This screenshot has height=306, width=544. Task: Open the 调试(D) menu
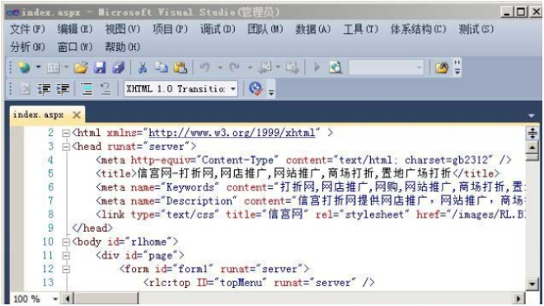tap(218, 29)
